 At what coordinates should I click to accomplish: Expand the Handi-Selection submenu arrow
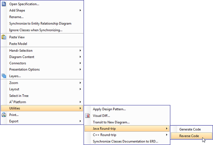click(80, 50)
